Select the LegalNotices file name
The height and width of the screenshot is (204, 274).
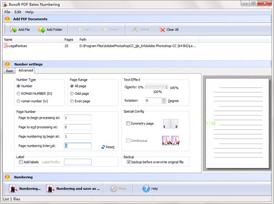[x=18, y=46]
